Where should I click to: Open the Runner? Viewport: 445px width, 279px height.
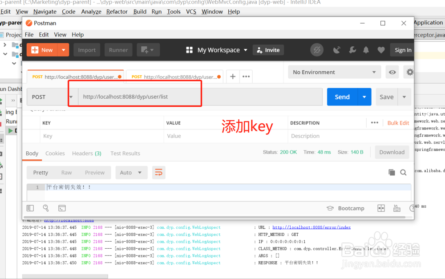pyautogui.click(x=118, y=50)
